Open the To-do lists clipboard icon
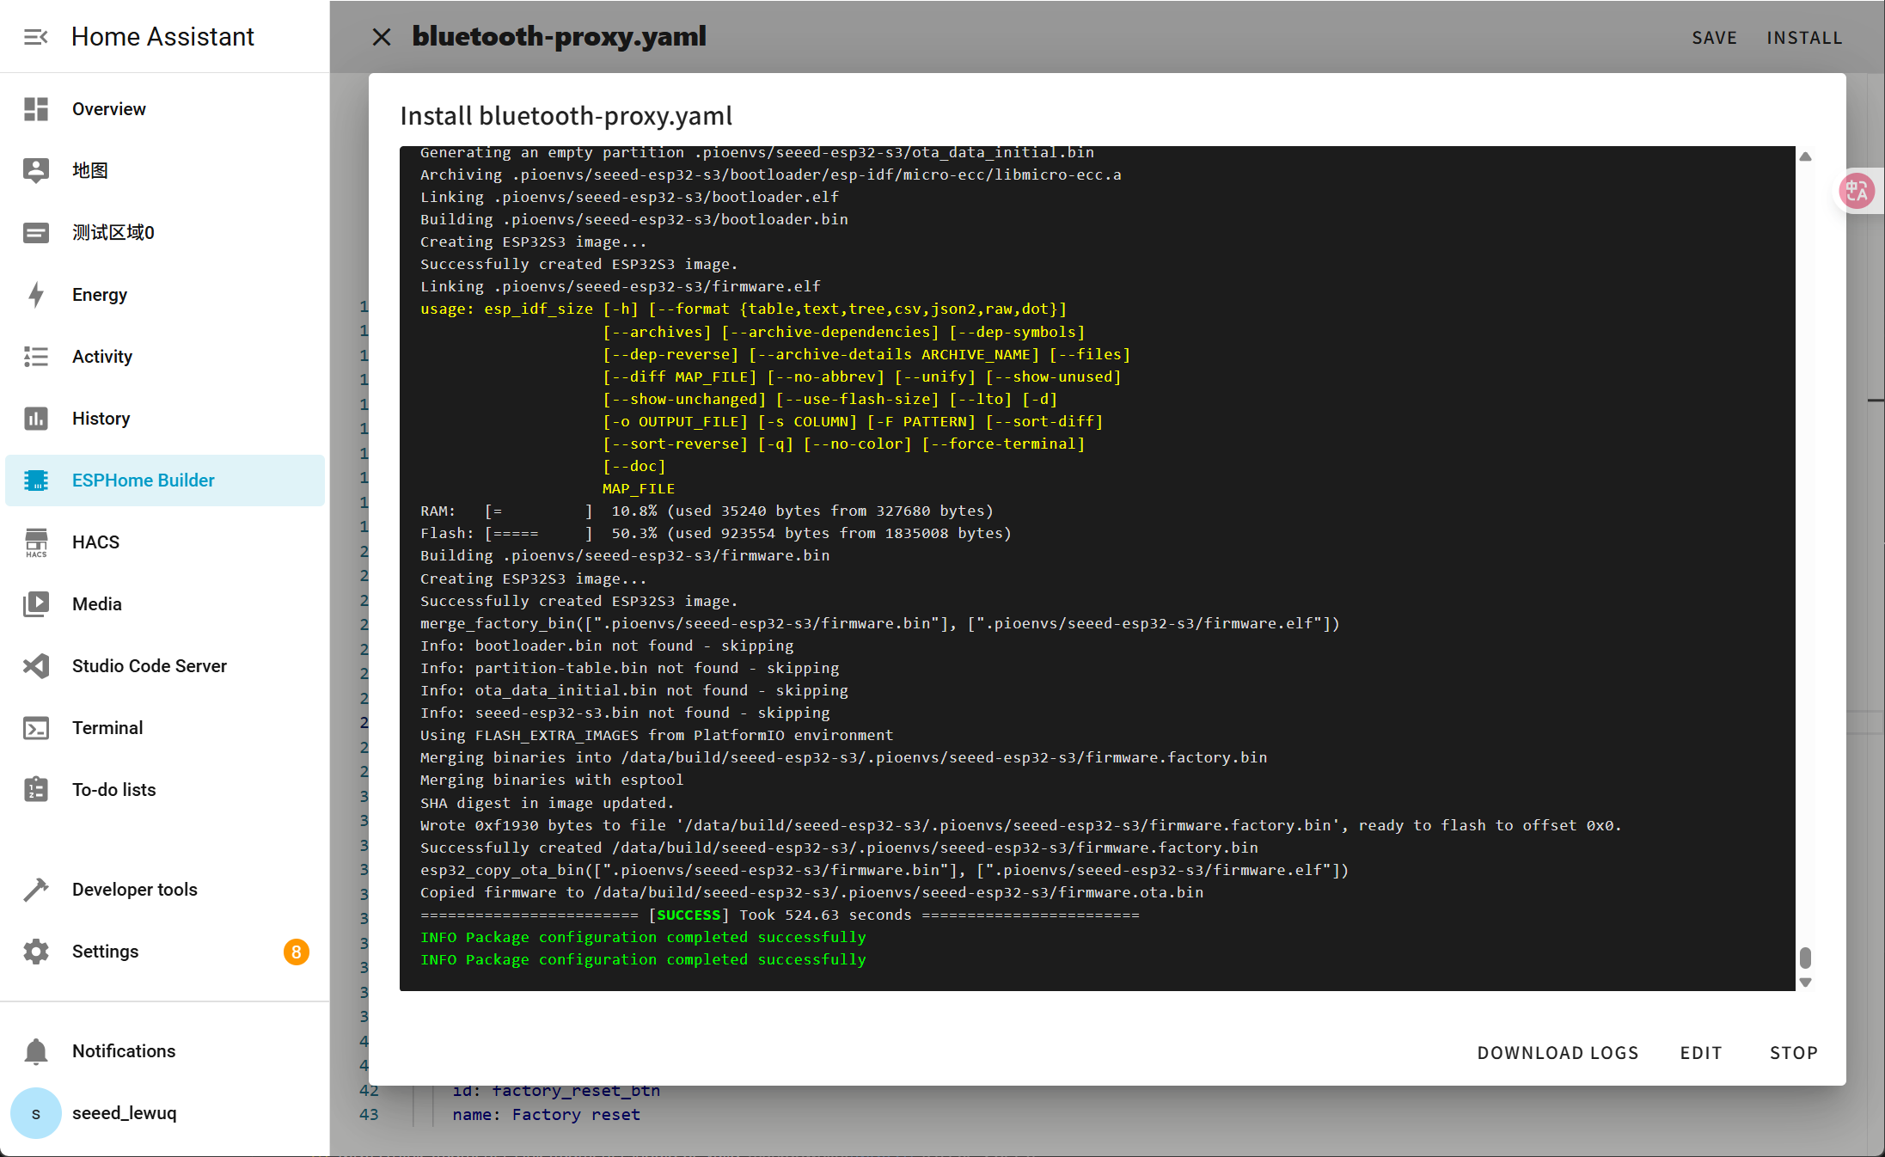Screen dimensions: 1885x1157 (x=35, y=790)
